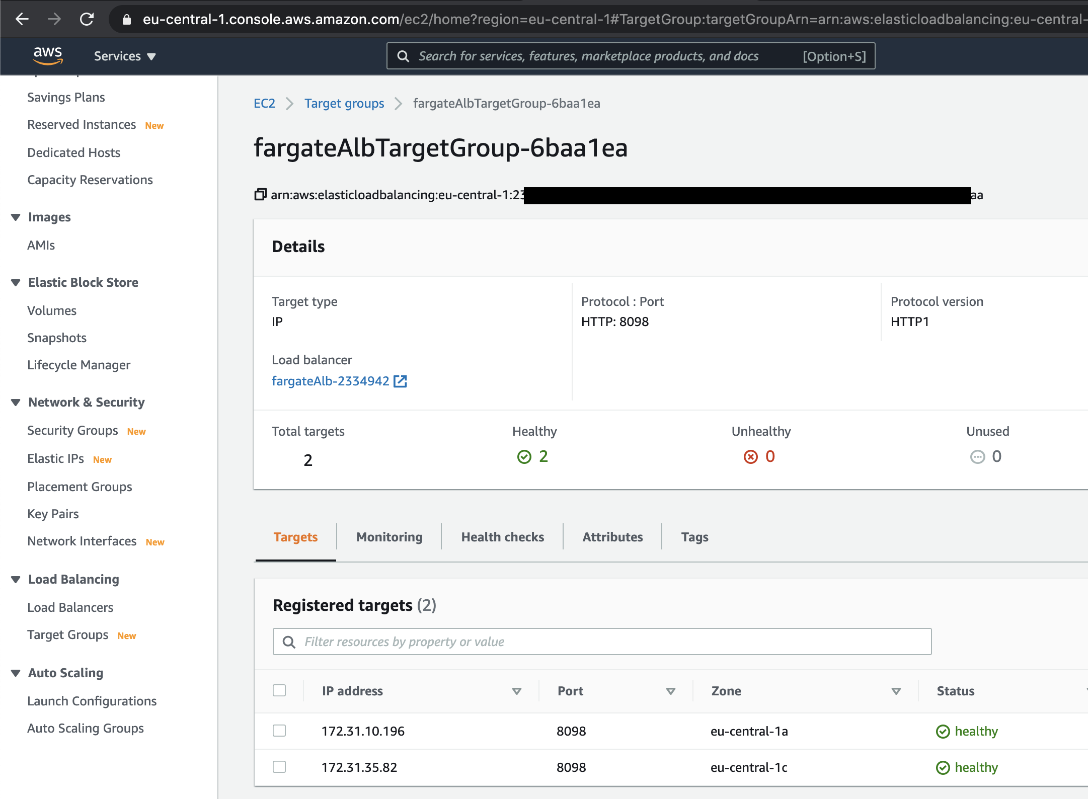
Task: Open the Monitoring tab
Action: pyautogui.click(x=389, y=537)
